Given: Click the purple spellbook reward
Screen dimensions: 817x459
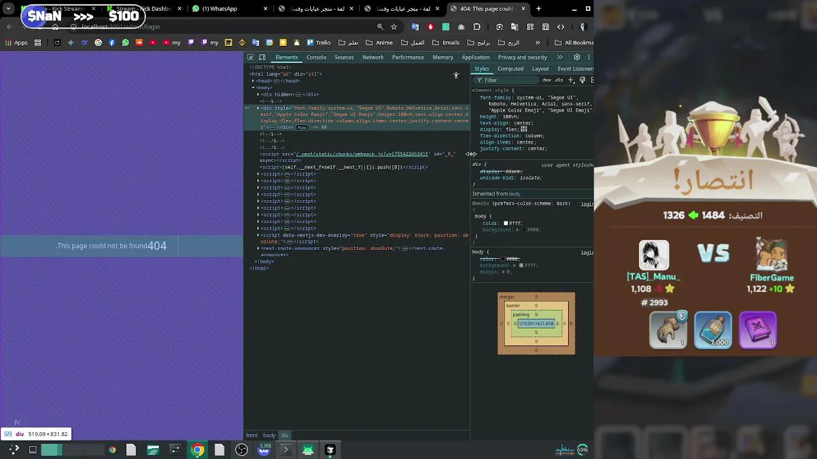Looking at the screenshot, I should (x=758, y=330).
